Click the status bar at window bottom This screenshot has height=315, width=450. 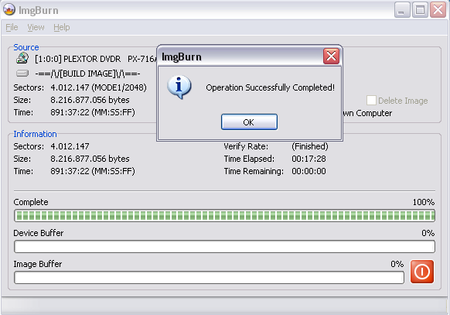[224, 306]
